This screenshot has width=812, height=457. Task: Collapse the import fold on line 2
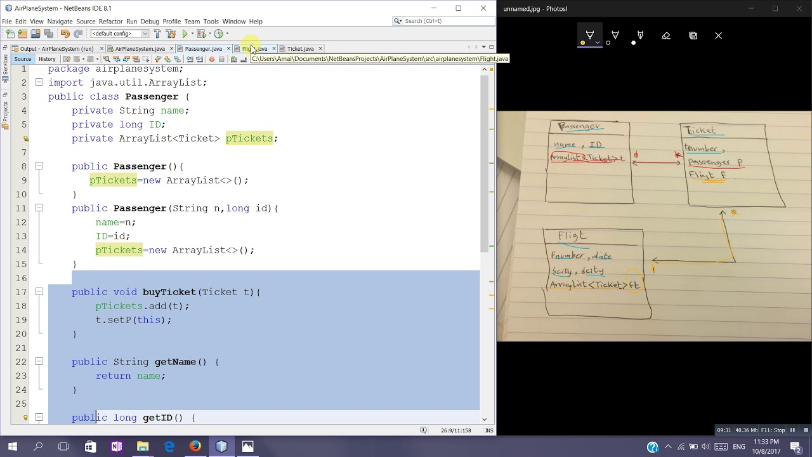point(39,83)
